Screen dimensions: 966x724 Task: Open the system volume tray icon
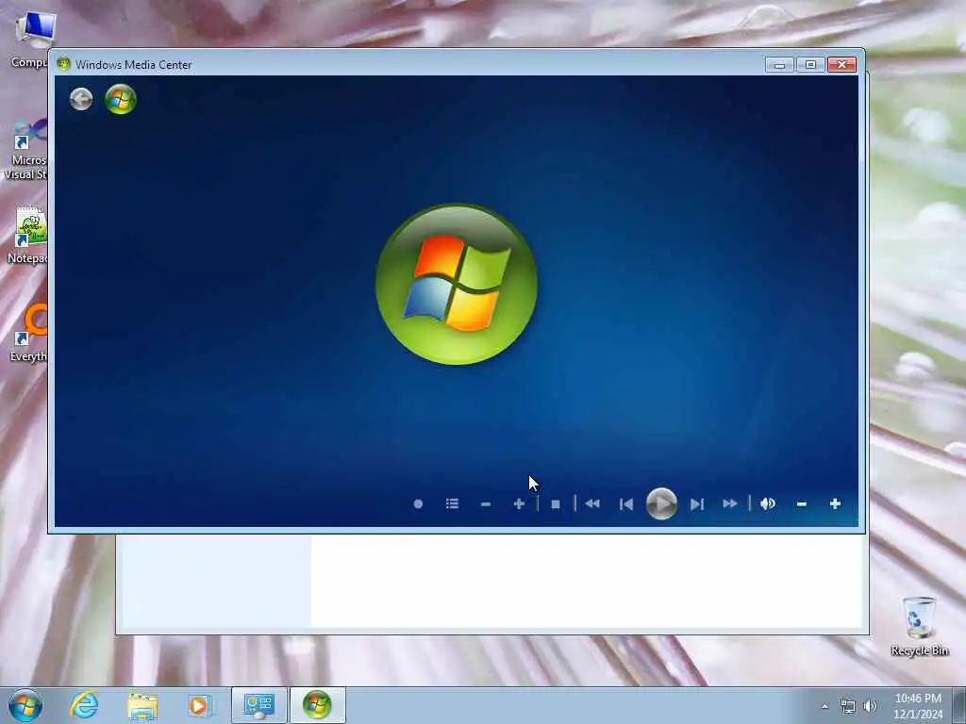[870, 706]
